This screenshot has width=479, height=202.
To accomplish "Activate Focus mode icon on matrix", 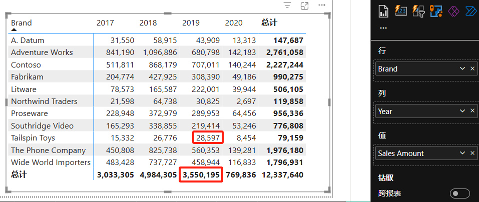I will point(305,5).
